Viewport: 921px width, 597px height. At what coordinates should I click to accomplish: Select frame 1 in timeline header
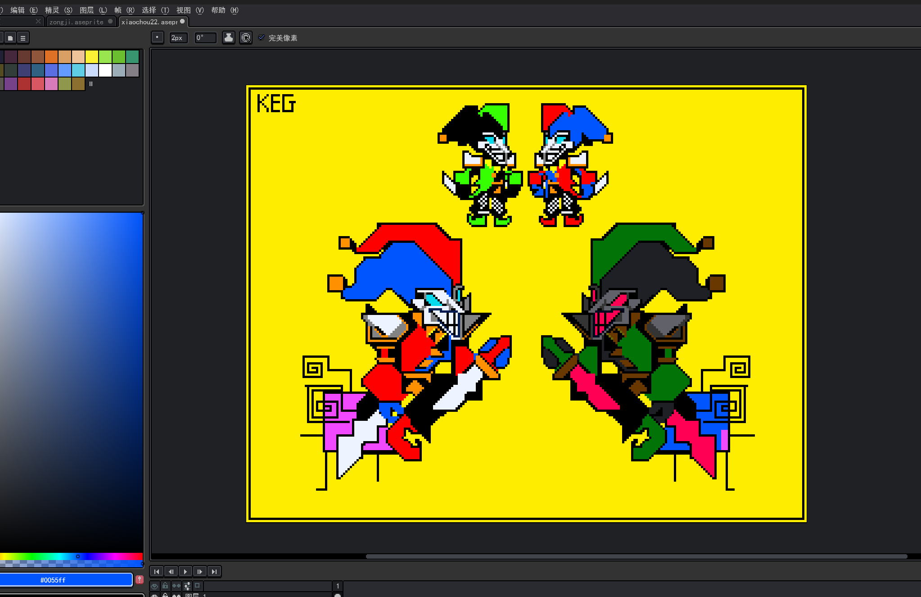pyautogui.click(x=338, y=586)
